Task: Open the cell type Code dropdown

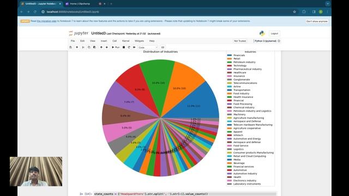Action: (148, 47)
